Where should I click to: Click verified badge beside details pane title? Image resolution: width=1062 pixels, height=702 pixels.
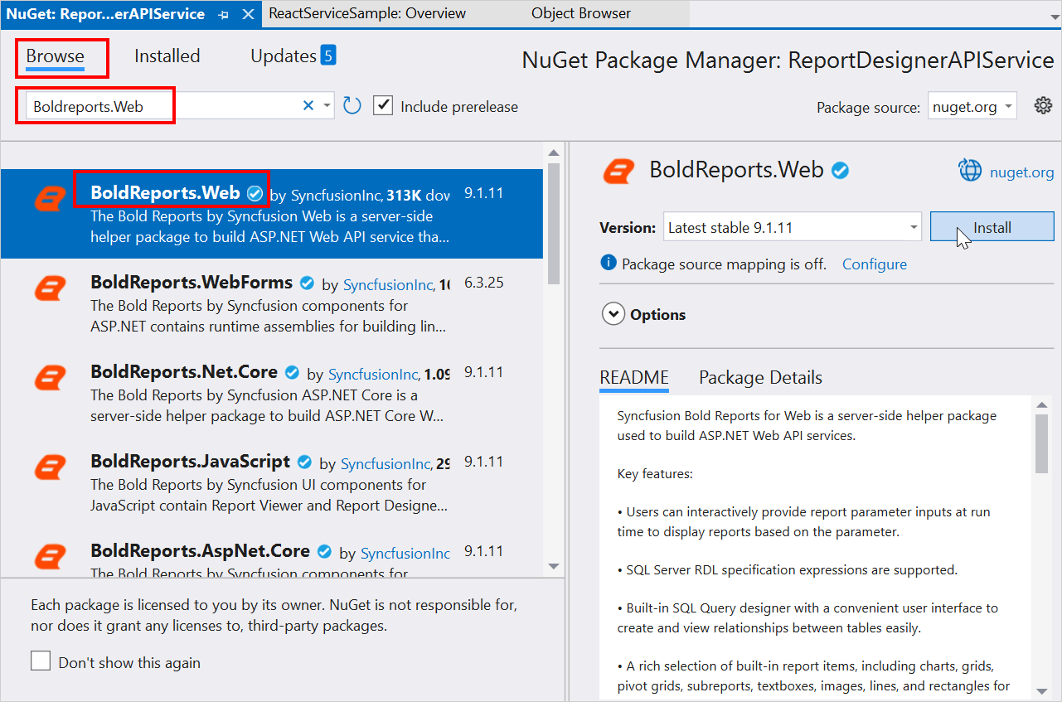(841, 171)
